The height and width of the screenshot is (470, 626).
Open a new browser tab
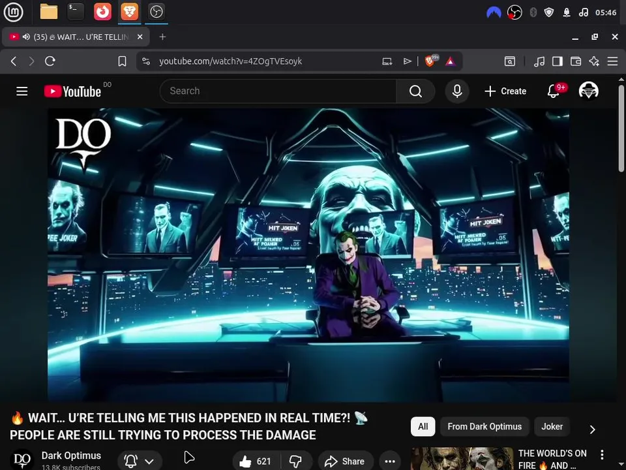(162, 37)
